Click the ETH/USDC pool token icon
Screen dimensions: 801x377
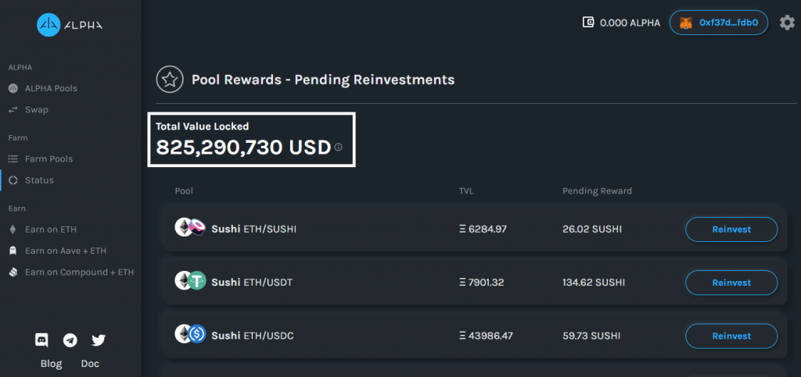click(x=190, y=335)
